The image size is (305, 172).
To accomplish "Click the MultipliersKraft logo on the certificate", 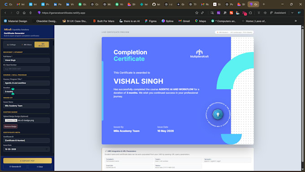I will [x=199, y=54].
